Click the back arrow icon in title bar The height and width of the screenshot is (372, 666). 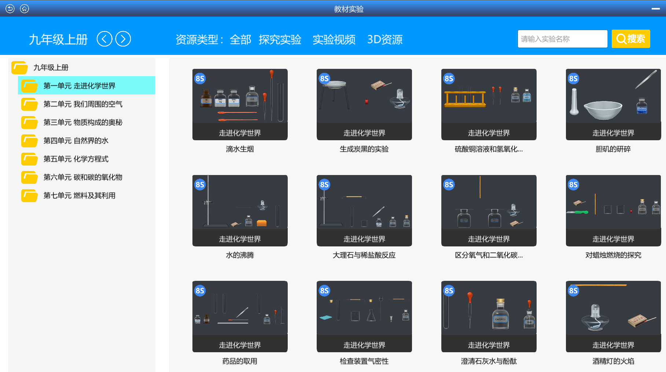tap(10, 9)
